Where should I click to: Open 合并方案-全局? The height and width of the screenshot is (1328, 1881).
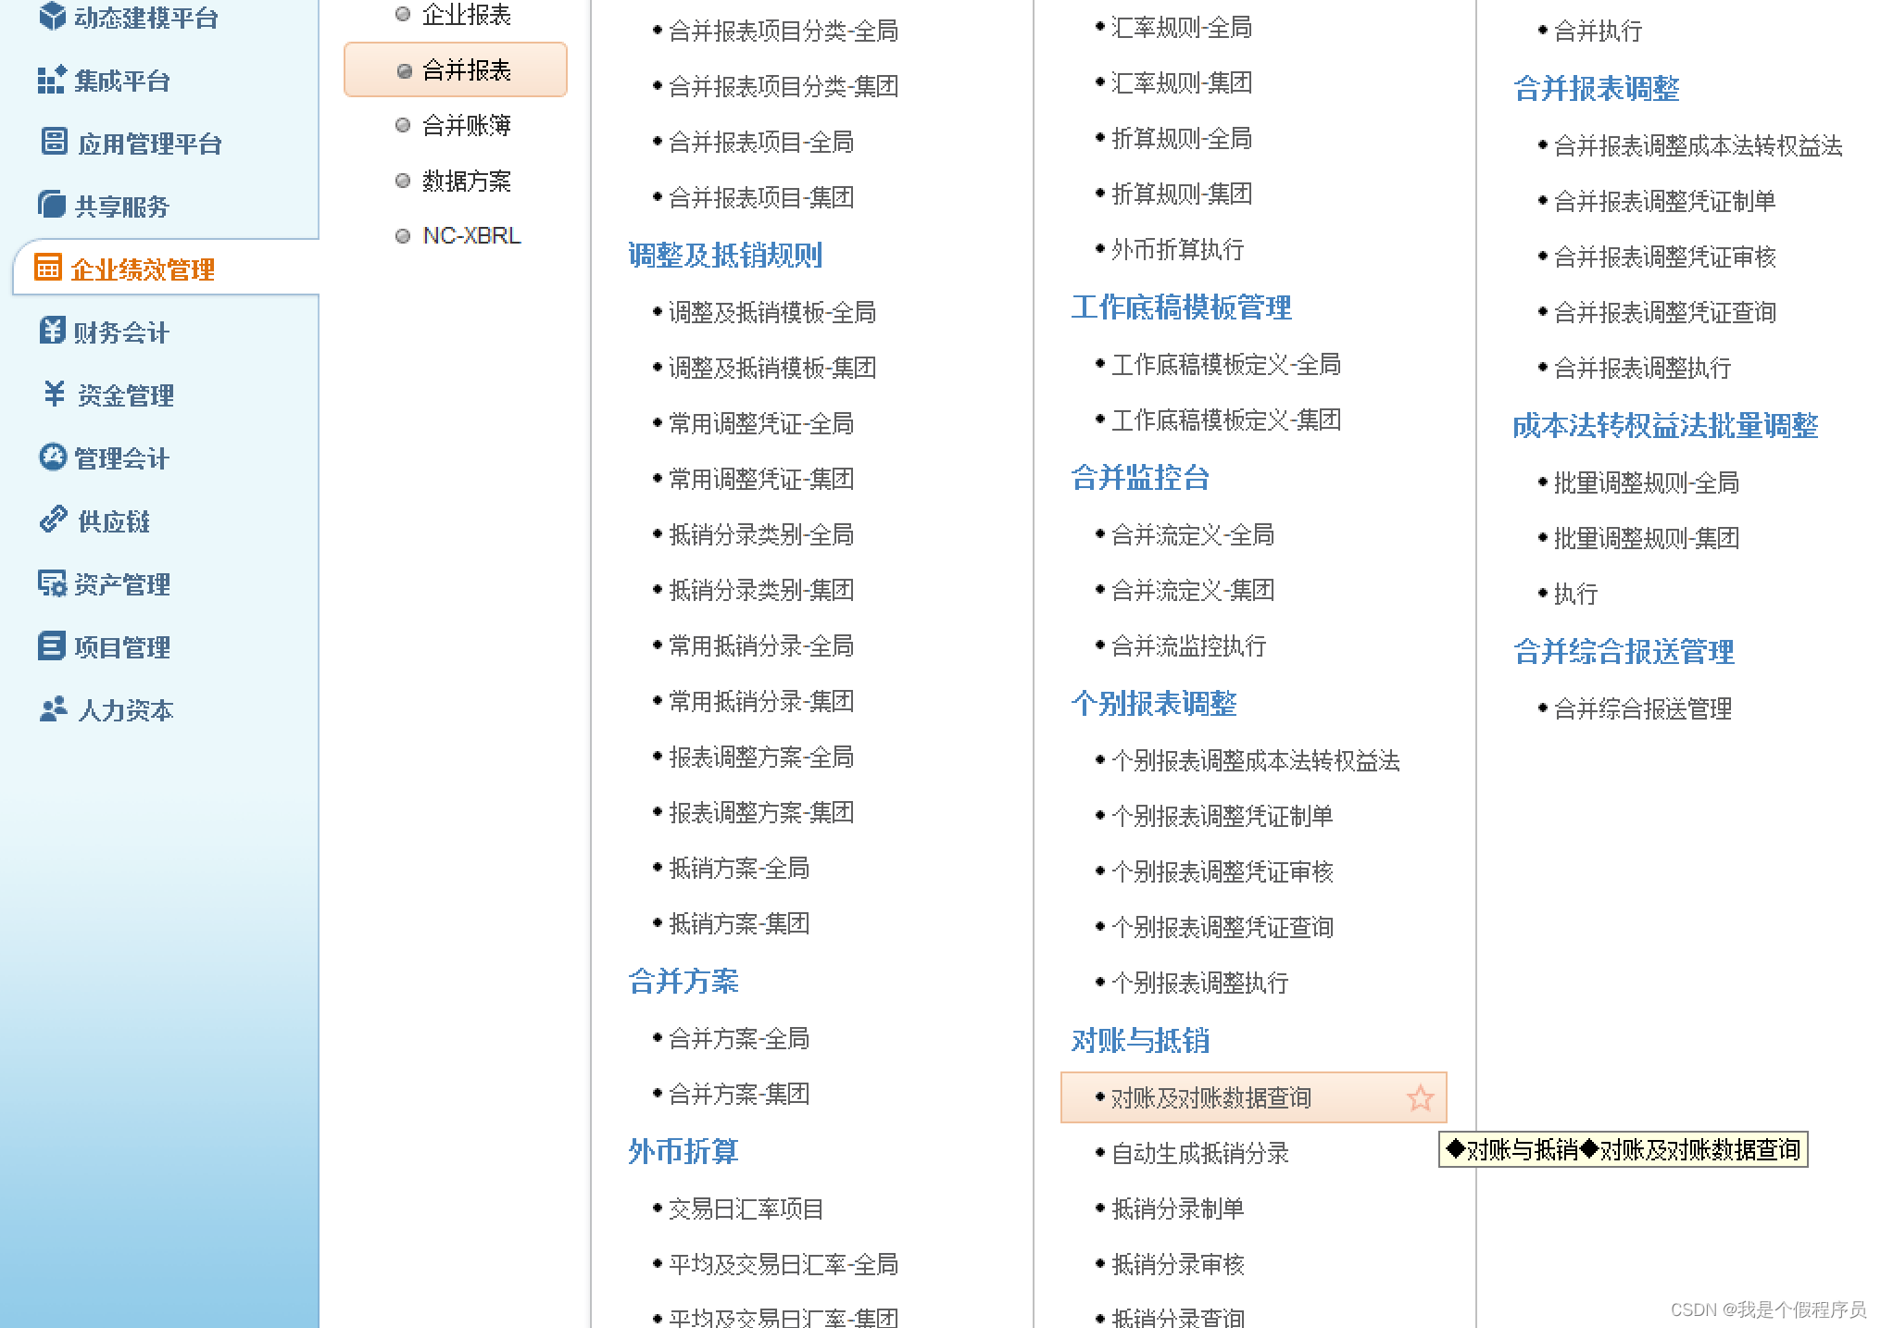click(739, 1038)
